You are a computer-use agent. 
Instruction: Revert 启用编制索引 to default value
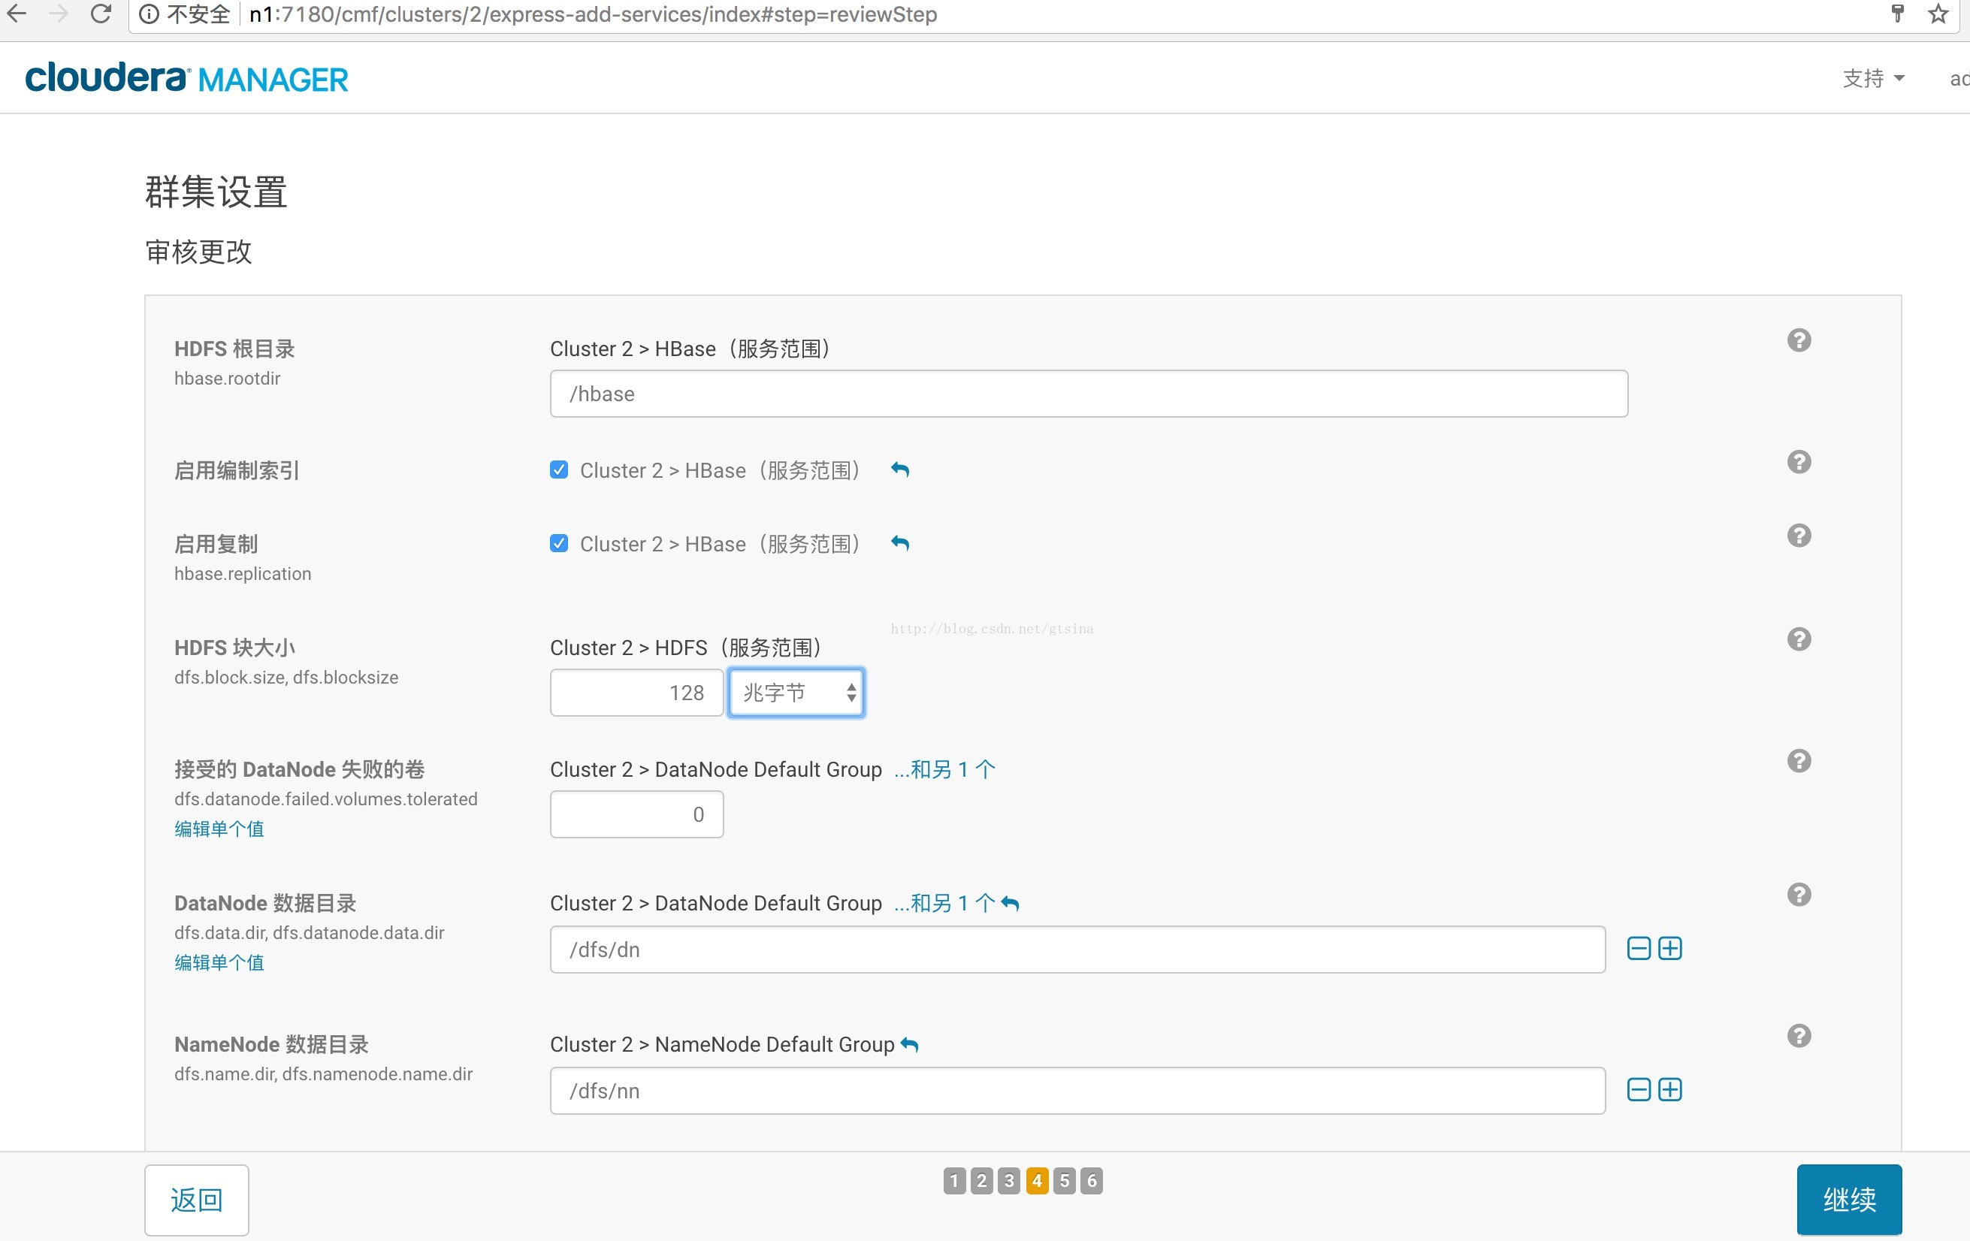point(900,470)
